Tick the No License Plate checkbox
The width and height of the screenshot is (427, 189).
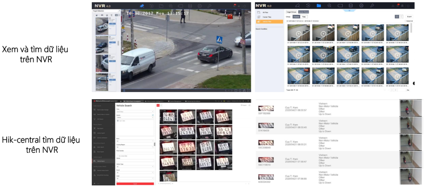click(117, 156)
